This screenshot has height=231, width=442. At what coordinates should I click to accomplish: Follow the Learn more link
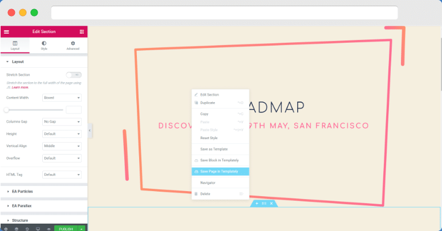click(20, 87)
